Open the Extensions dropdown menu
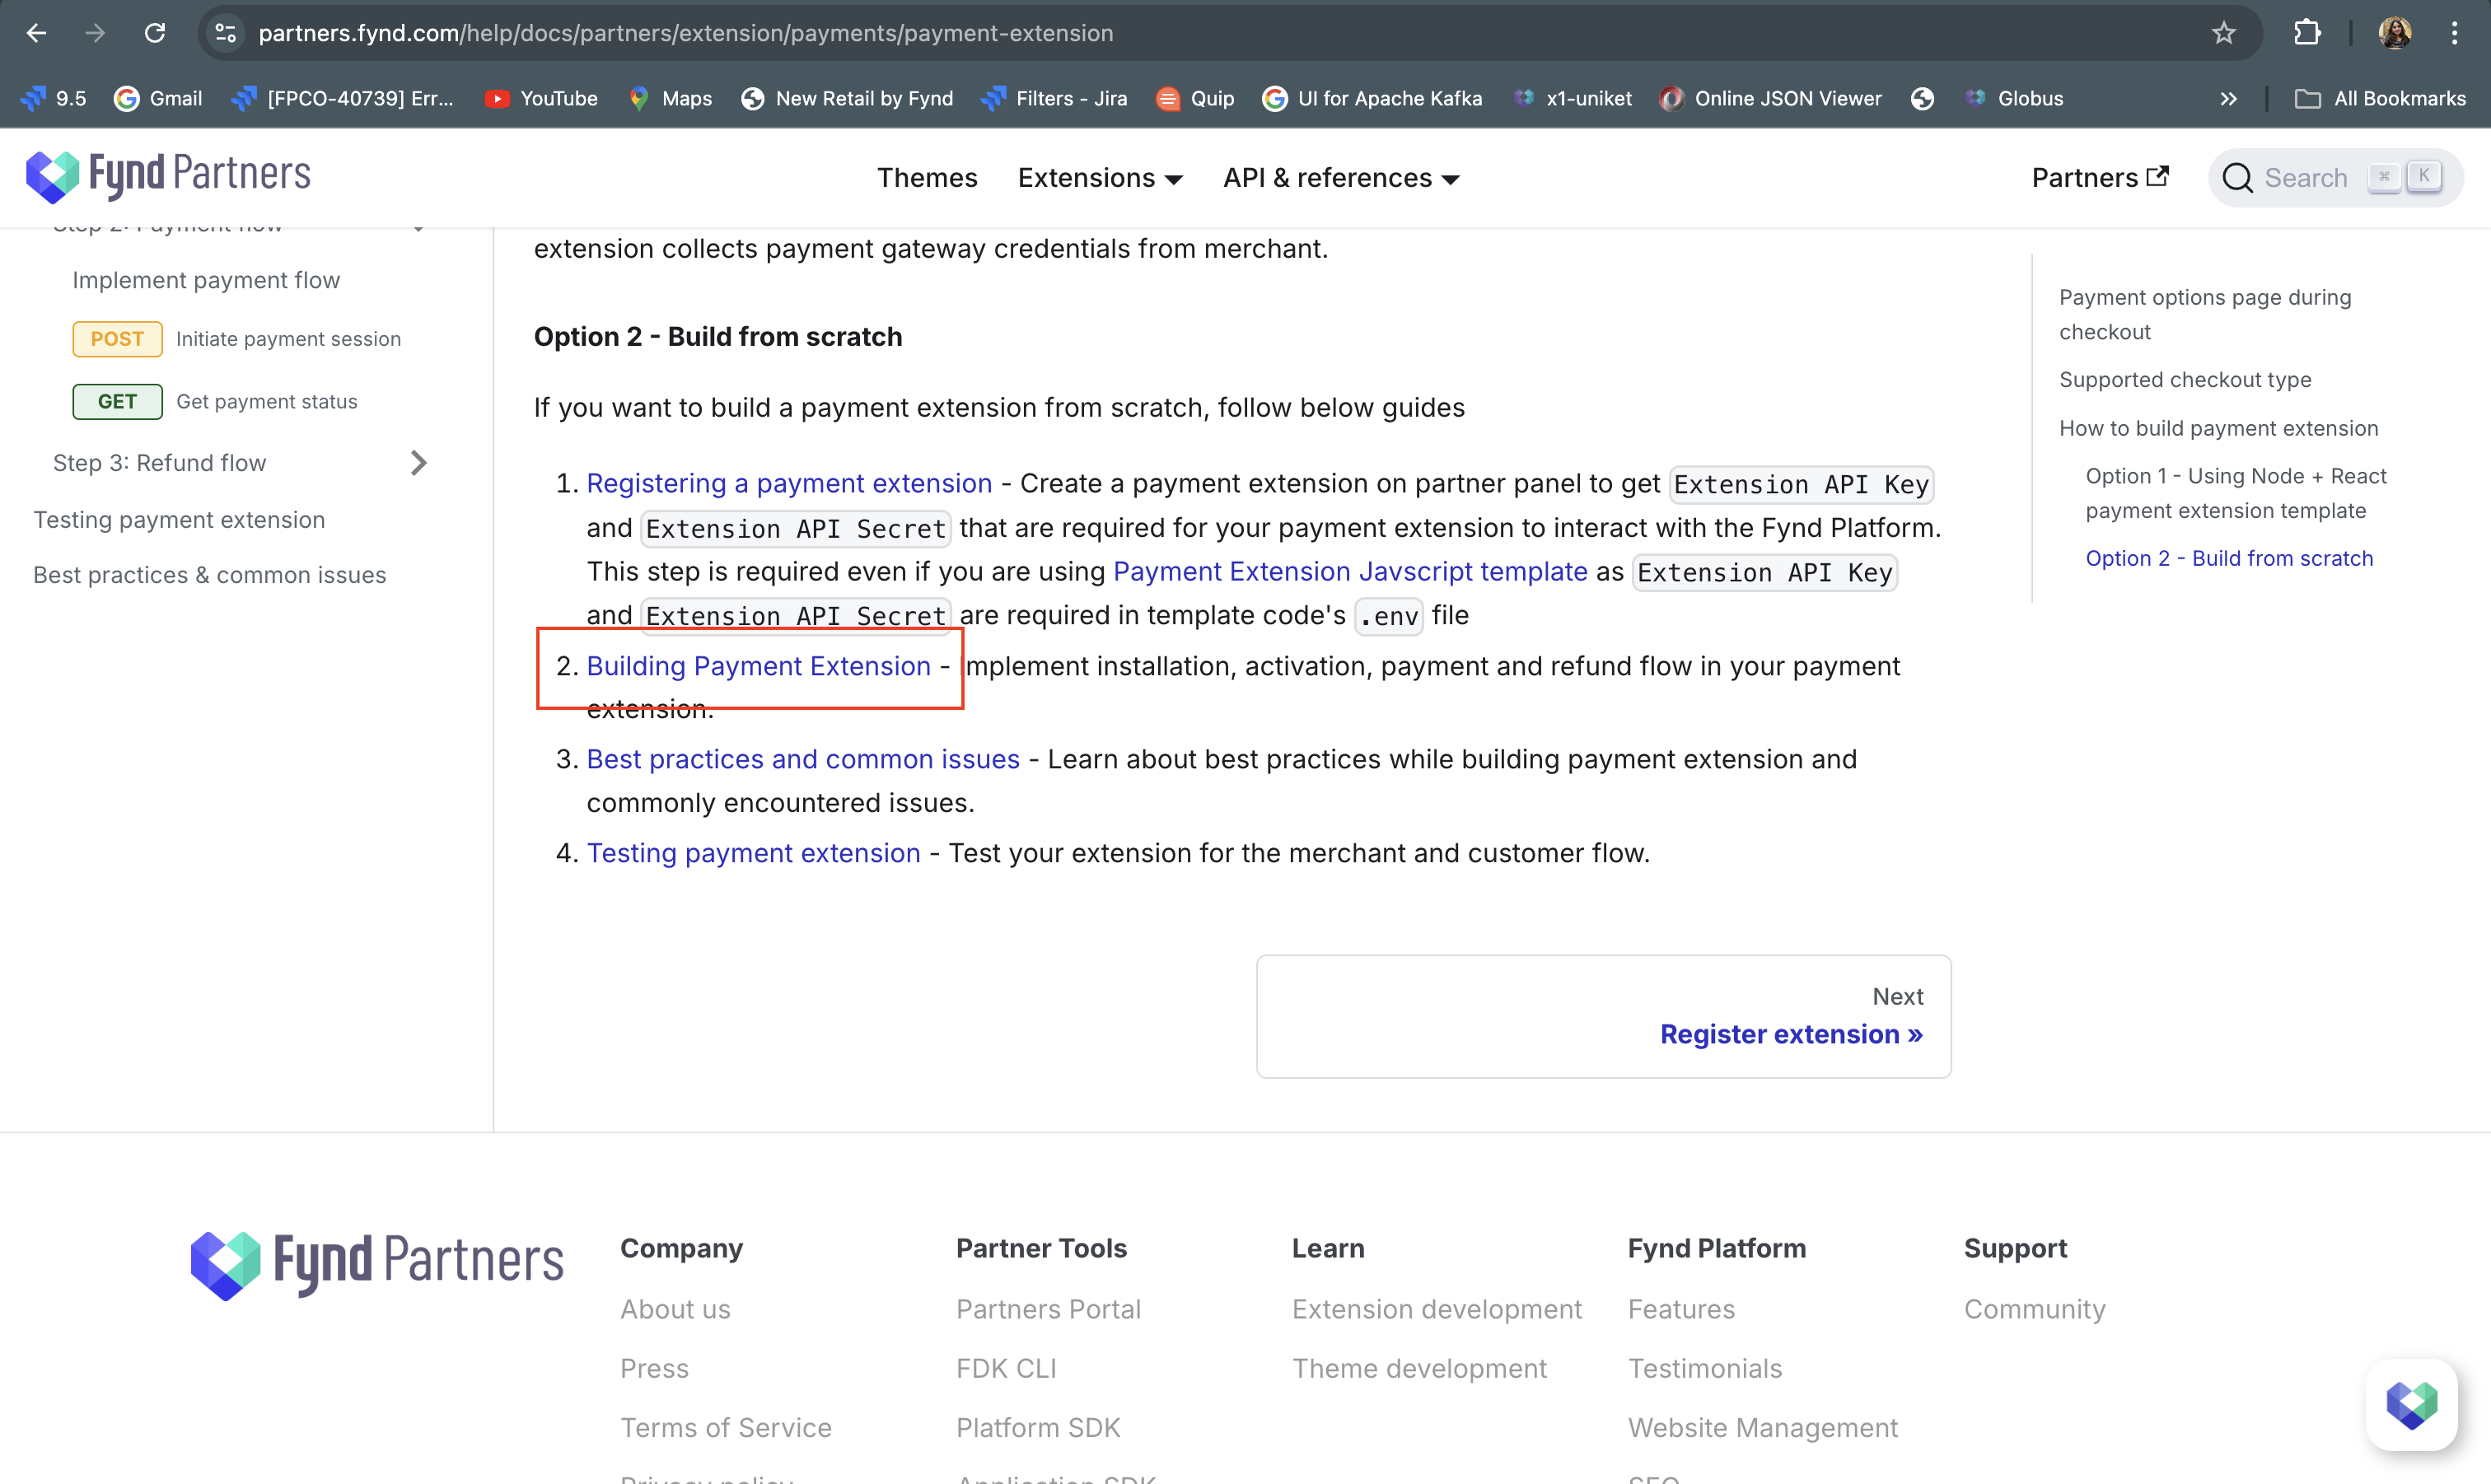Screen dimensions: 2491x1484 point(1100,178)
